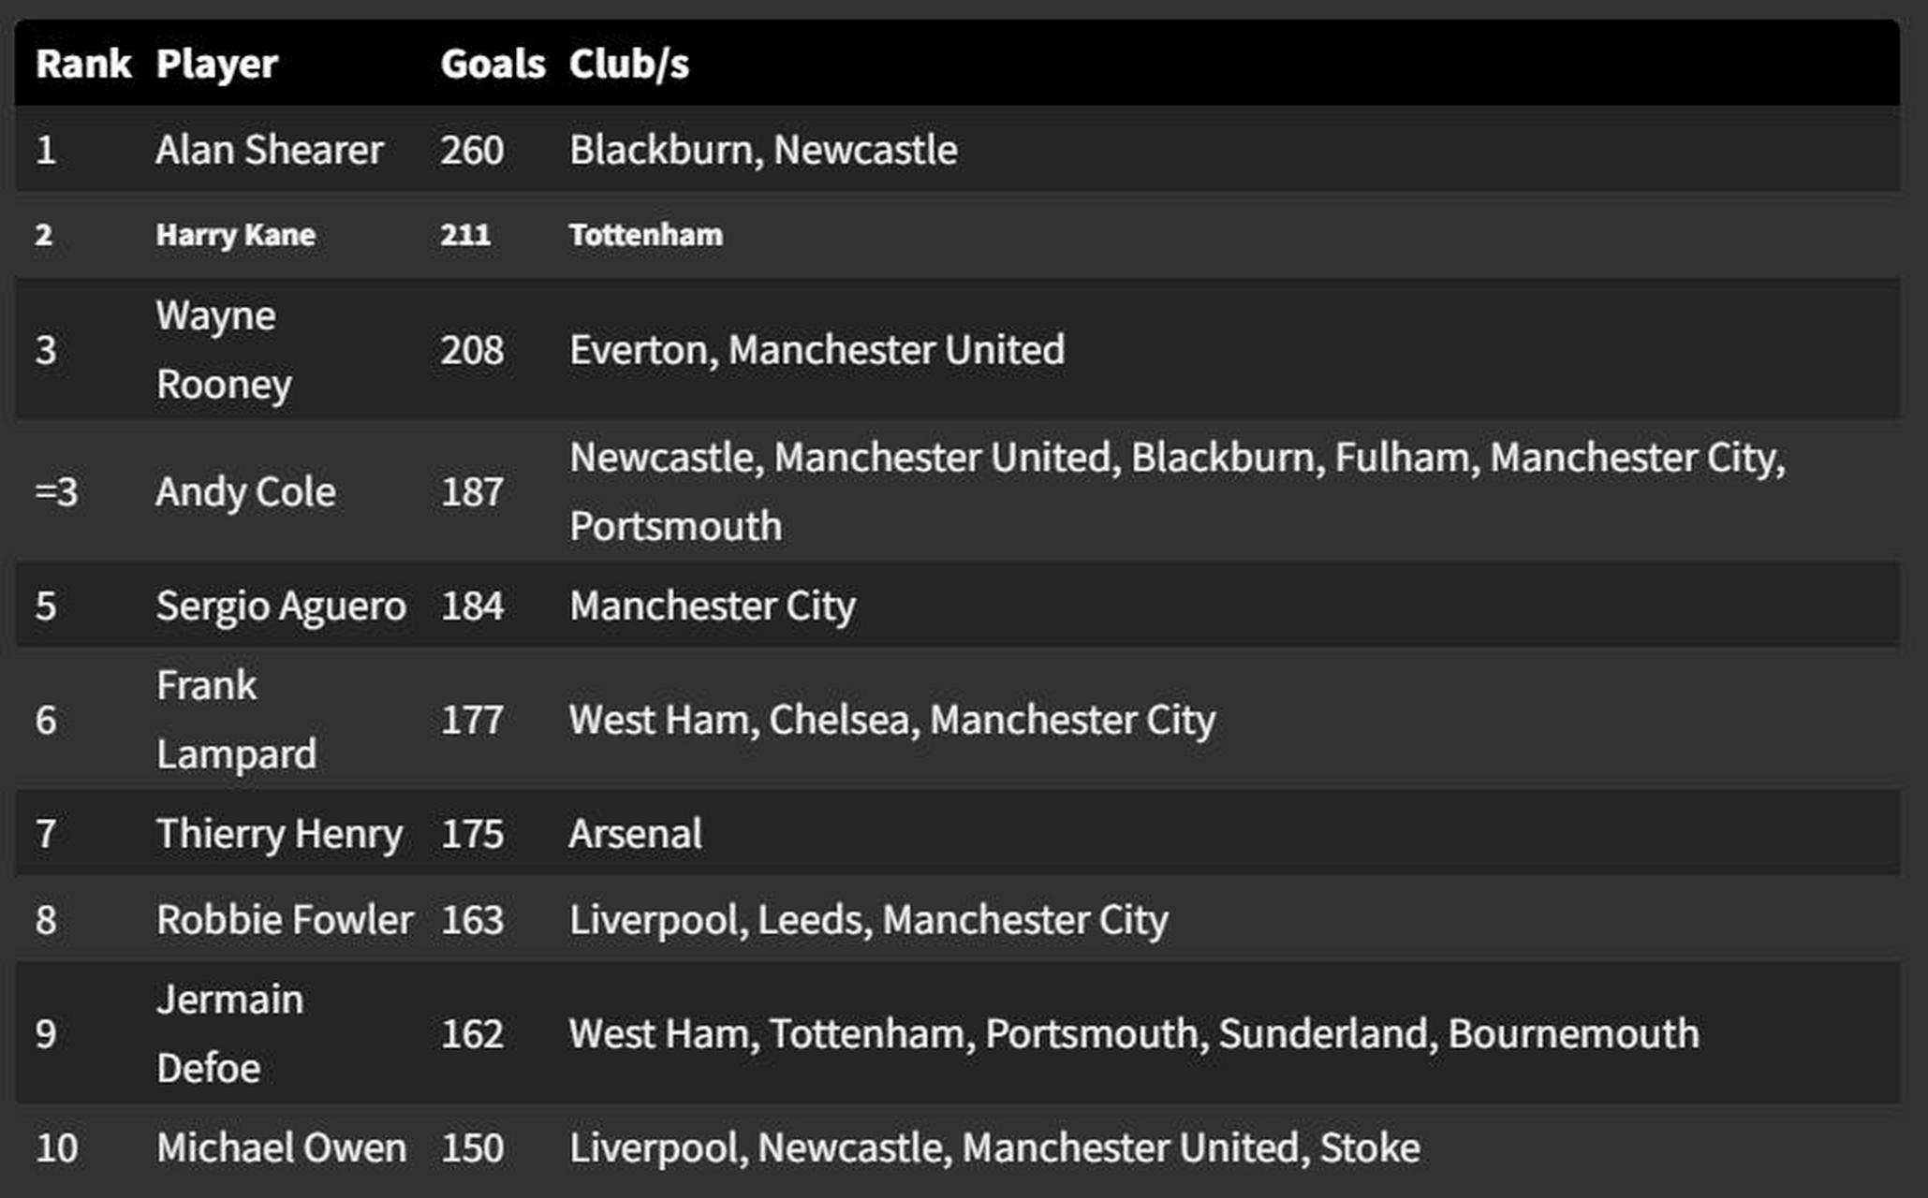Click the bold Harry Kane player name
Image resolution: width=1928 pixels, height=1198 pixels.
point(236,234)
